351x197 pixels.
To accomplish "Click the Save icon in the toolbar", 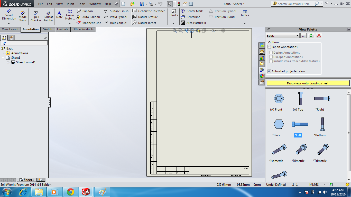I will point(142,4).
